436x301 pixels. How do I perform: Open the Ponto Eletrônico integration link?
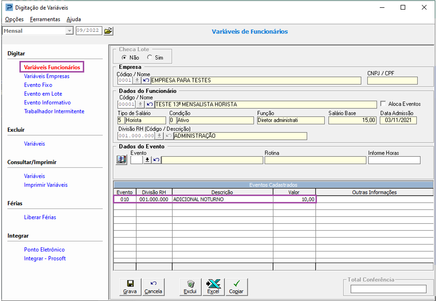(44, 249)
